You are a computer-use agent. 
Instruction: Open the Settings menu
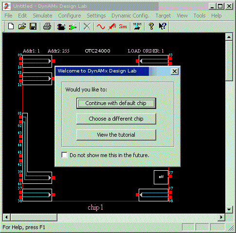(x=96, y=16)
